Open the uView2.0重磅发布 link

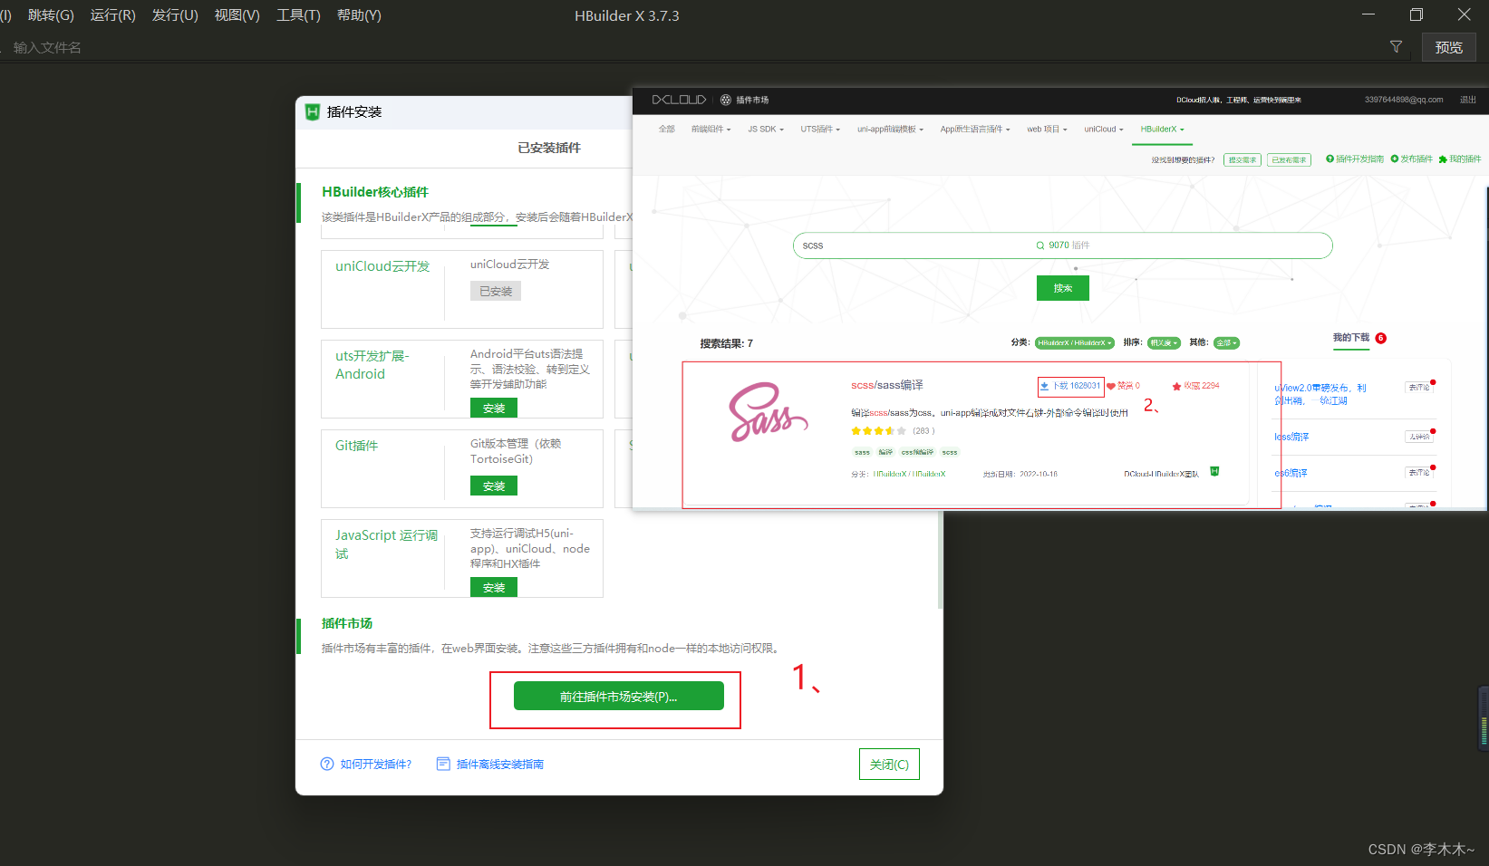[x=1320, y=394]
